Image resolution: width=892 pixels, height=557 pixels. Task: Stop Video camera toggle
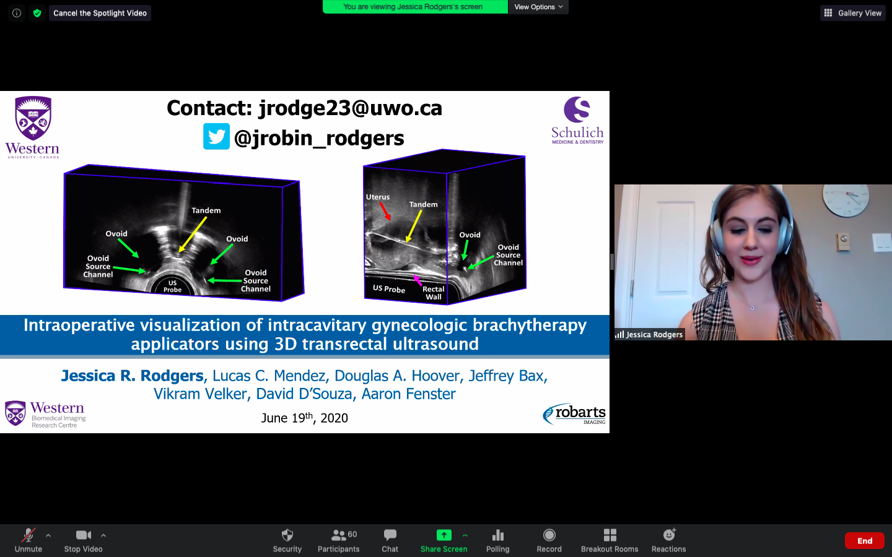click(83, 540)
